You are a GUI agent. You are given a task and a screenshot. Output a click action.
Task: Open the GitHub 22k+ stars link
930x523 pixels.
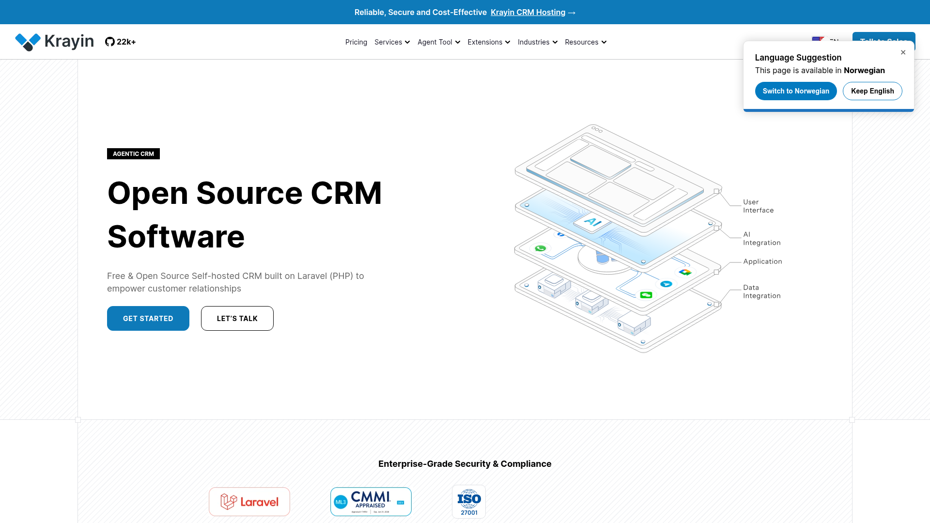(120, 42)
